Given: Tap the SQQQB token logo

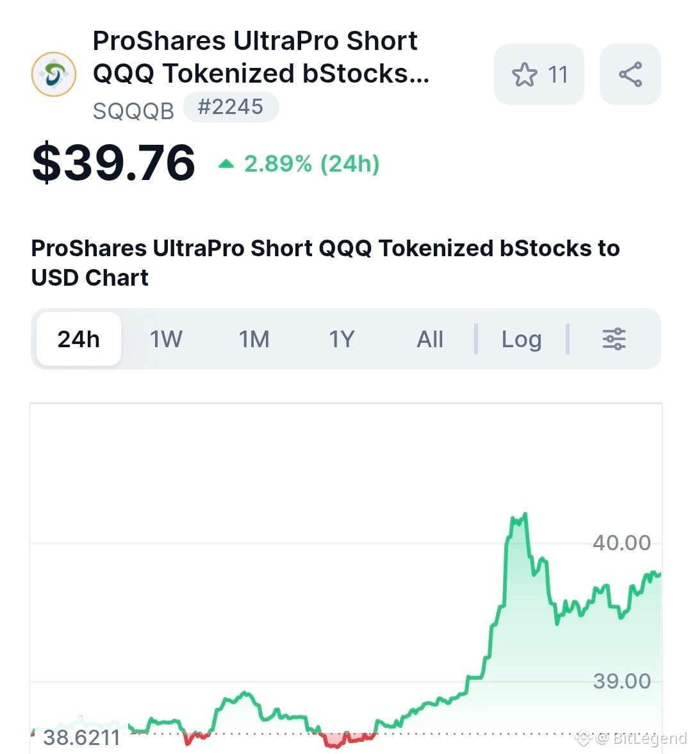Looking at the screenshot, I should pos(54,74).
